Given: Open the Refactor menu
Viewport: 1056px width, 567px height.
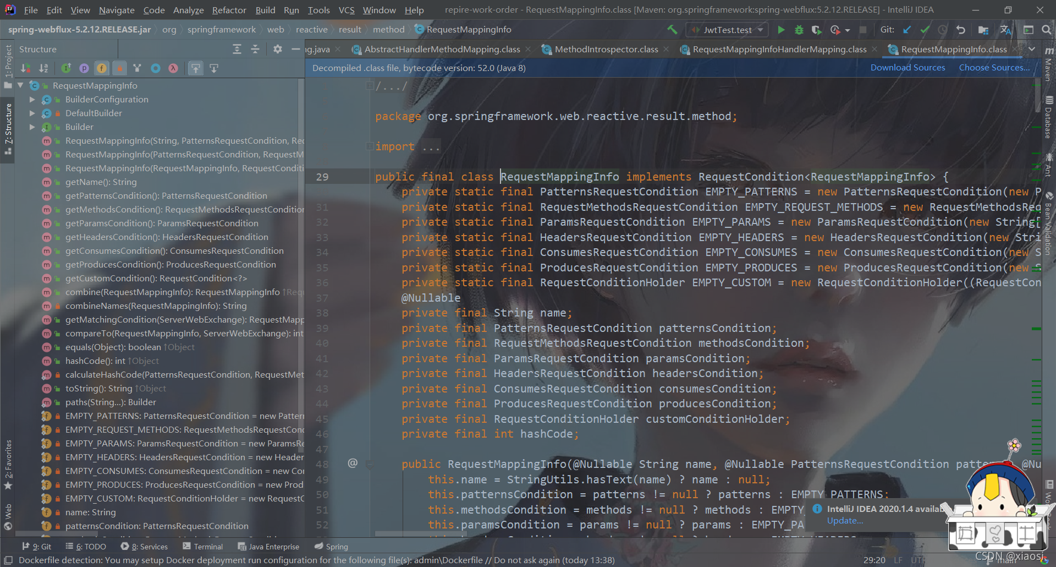Looking at the screenshot, I should tap(229, 10).
